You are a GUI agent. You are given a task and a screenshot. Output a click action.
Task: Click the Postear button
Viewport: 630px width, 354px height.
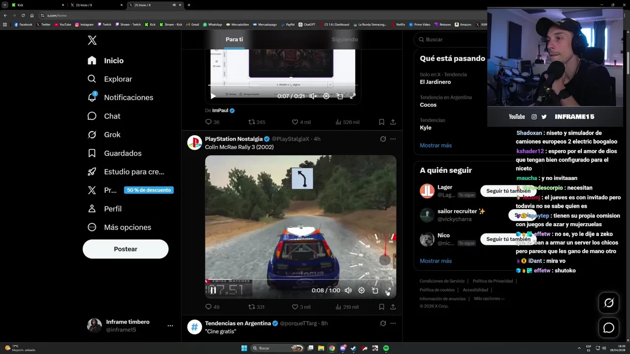[126, 249]
